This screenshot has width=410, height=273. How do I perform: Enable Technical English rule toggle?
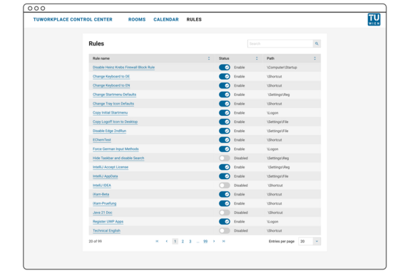click(x=225, y=230)
